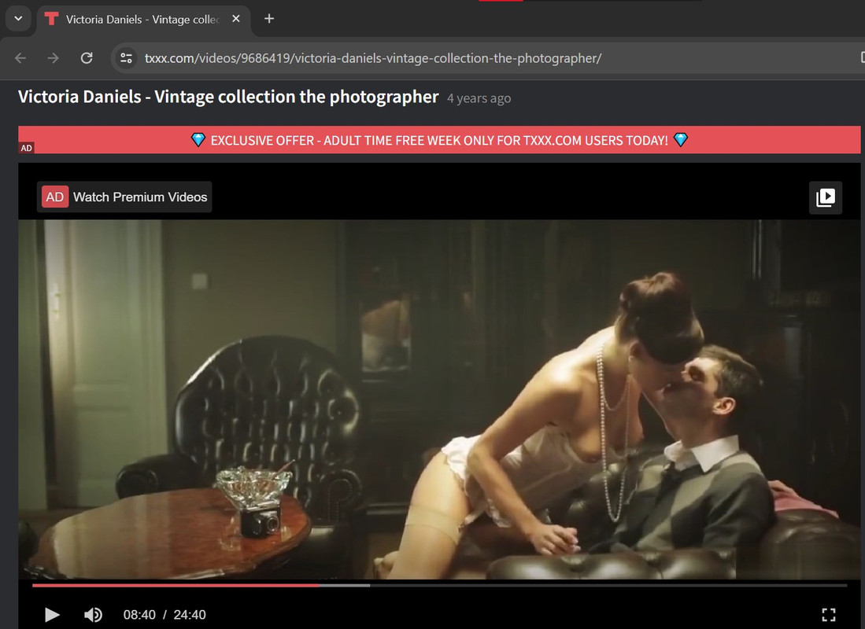Viewport: 865px width, 629px height.
Task: Click the Watch Premium Videos ad button
Action: [x=124, y=197]
